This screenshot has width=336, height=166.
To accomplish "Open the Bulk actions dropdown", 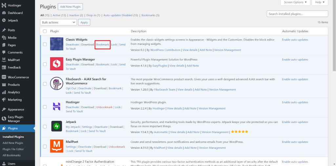I will (x=58, y=22).
